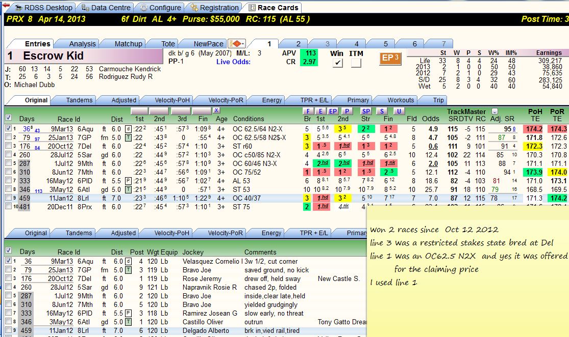This screenshot has width=569, height=337.
Task: Click the underlined 79 days link on line 2
Action: 27,137
